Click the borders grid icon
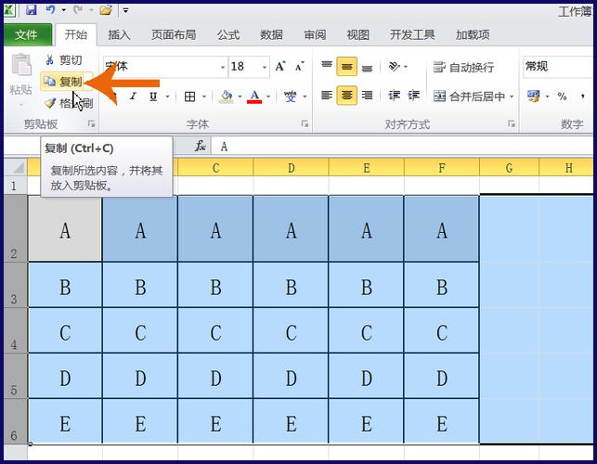 tap(189, 97)
